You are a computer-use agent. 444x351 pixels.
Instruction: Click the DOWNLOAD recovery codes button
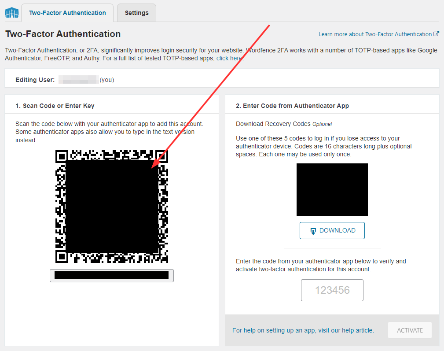pos(332,231)
